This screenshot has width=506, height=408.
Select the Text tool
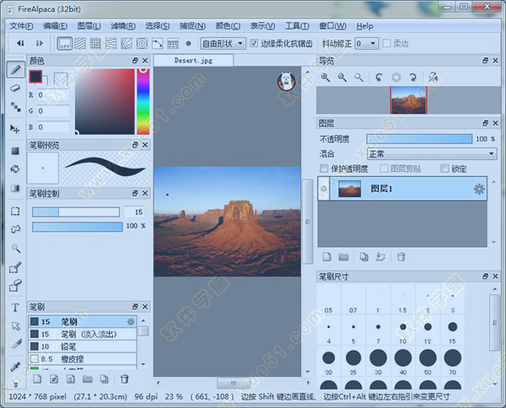tap(14, 308)
